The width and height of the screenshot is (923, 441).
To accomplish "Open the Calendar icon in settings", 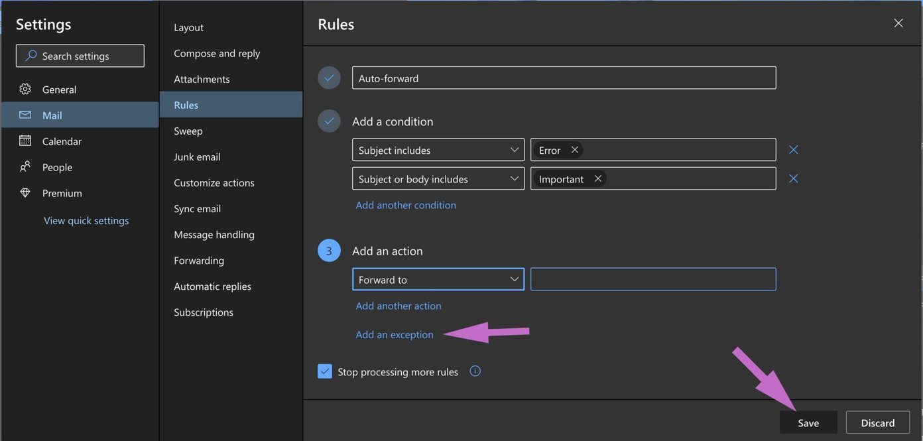I will click(25, 141).
